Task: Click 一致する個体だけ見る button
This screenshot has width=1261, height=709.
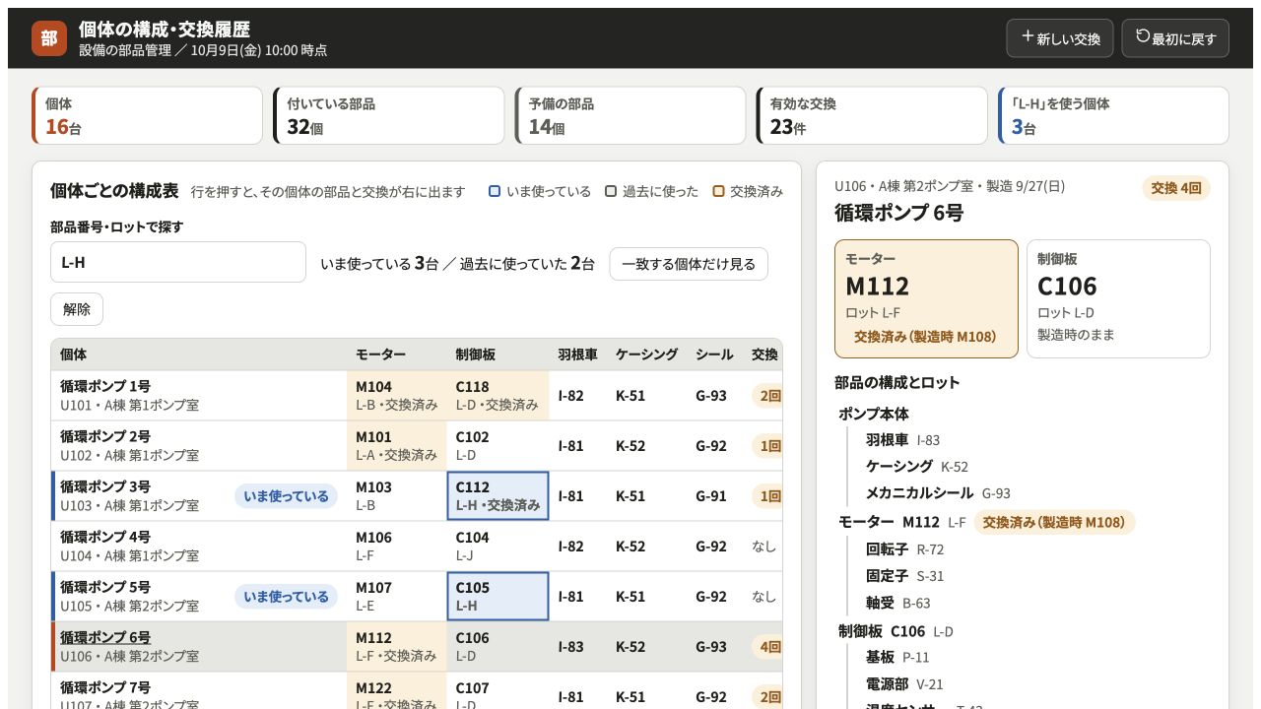Action: (689, 264)
